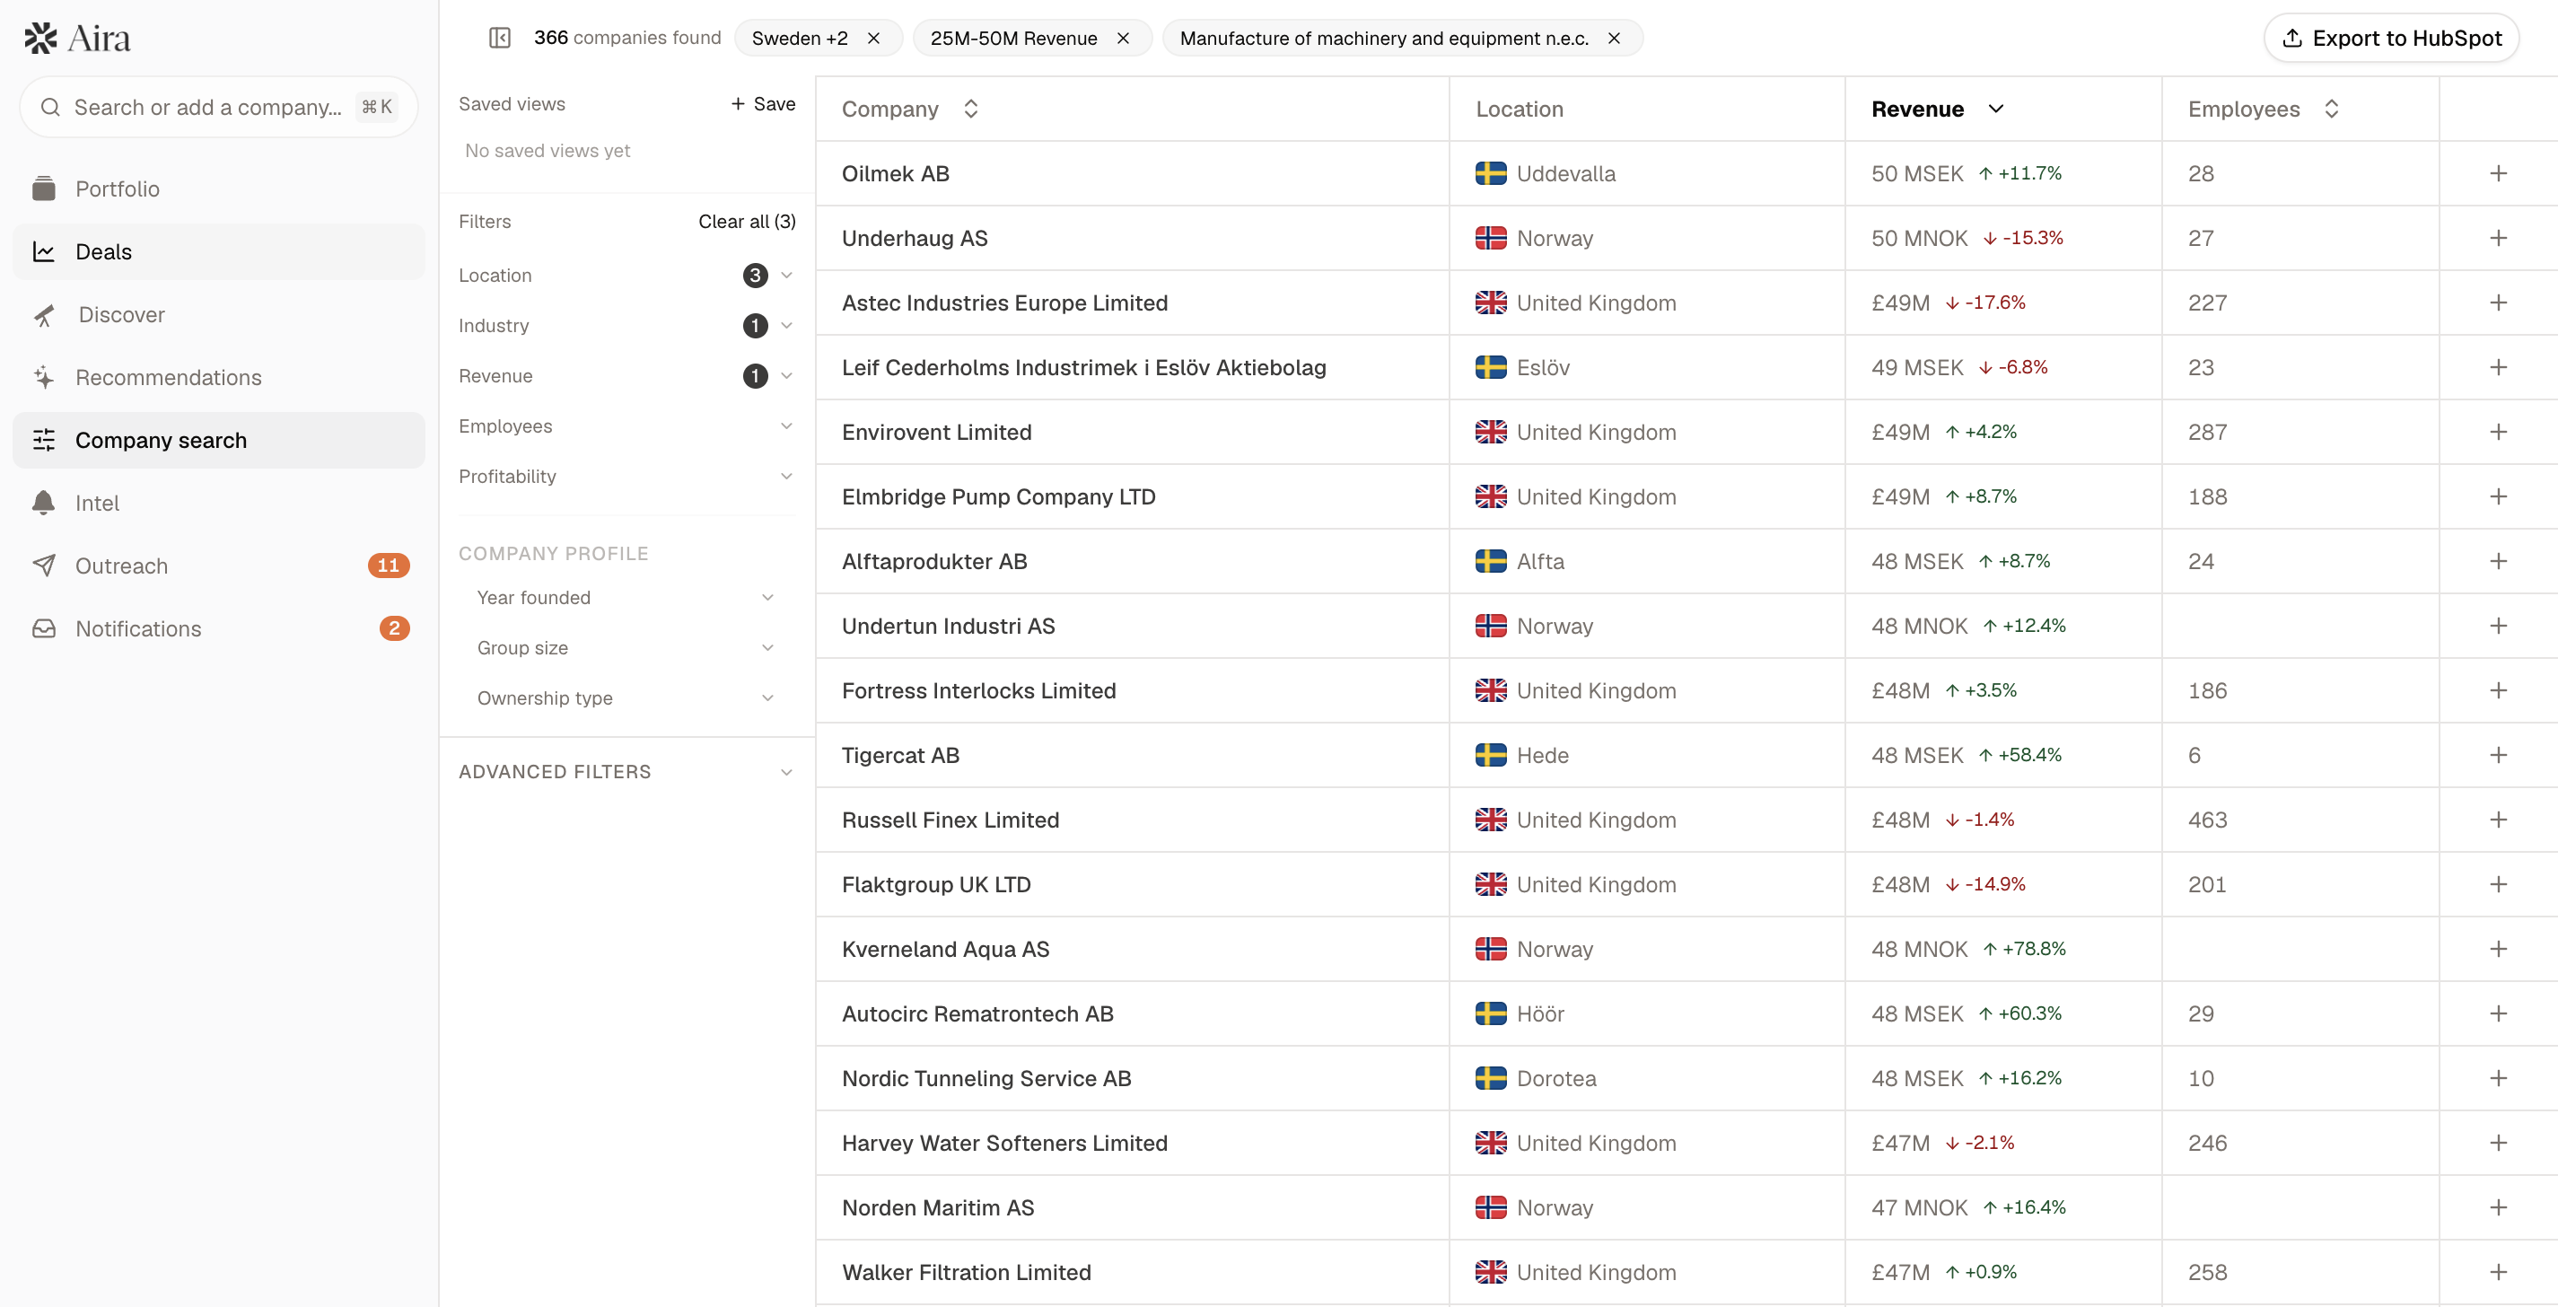Expand the Ownership type filter
The image size is (2558, 1307).
pos(626,698)
